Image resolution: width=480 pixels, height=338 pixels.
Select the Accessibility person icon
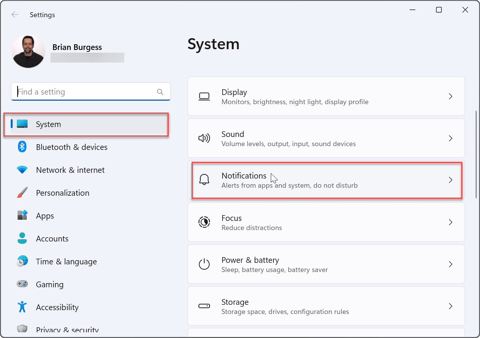22,307
